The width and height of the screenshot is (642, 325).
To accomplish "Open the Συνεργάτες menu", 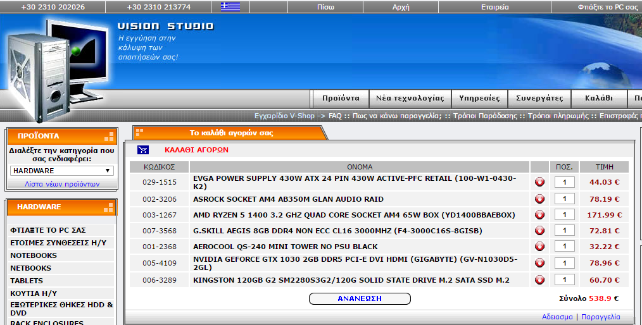I will pyautogui.click(x=539, y=98).
